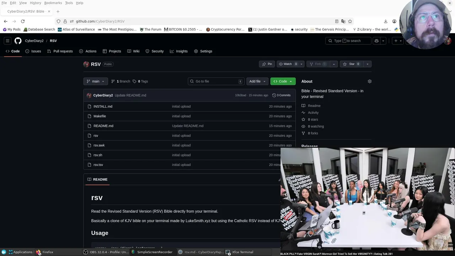This screenshot has width=455, height=256.
Task: Open a new Firefox tab
Action: tap(58, 11)
